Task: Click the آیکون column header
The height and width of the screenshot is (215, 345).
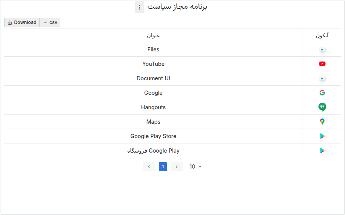Action: [322, 35]
